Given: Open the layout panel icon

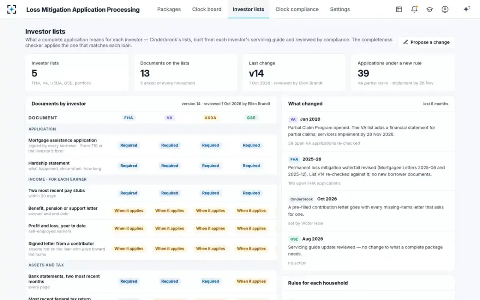Looking at the screenshot, I should [x=399, y=9].
